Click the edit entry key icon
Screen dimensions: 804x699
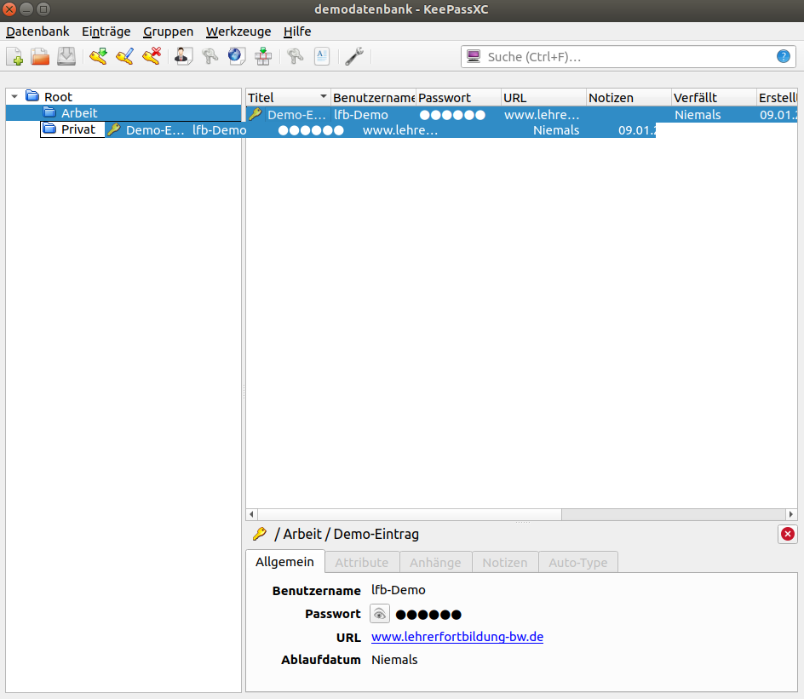point(125,57)
